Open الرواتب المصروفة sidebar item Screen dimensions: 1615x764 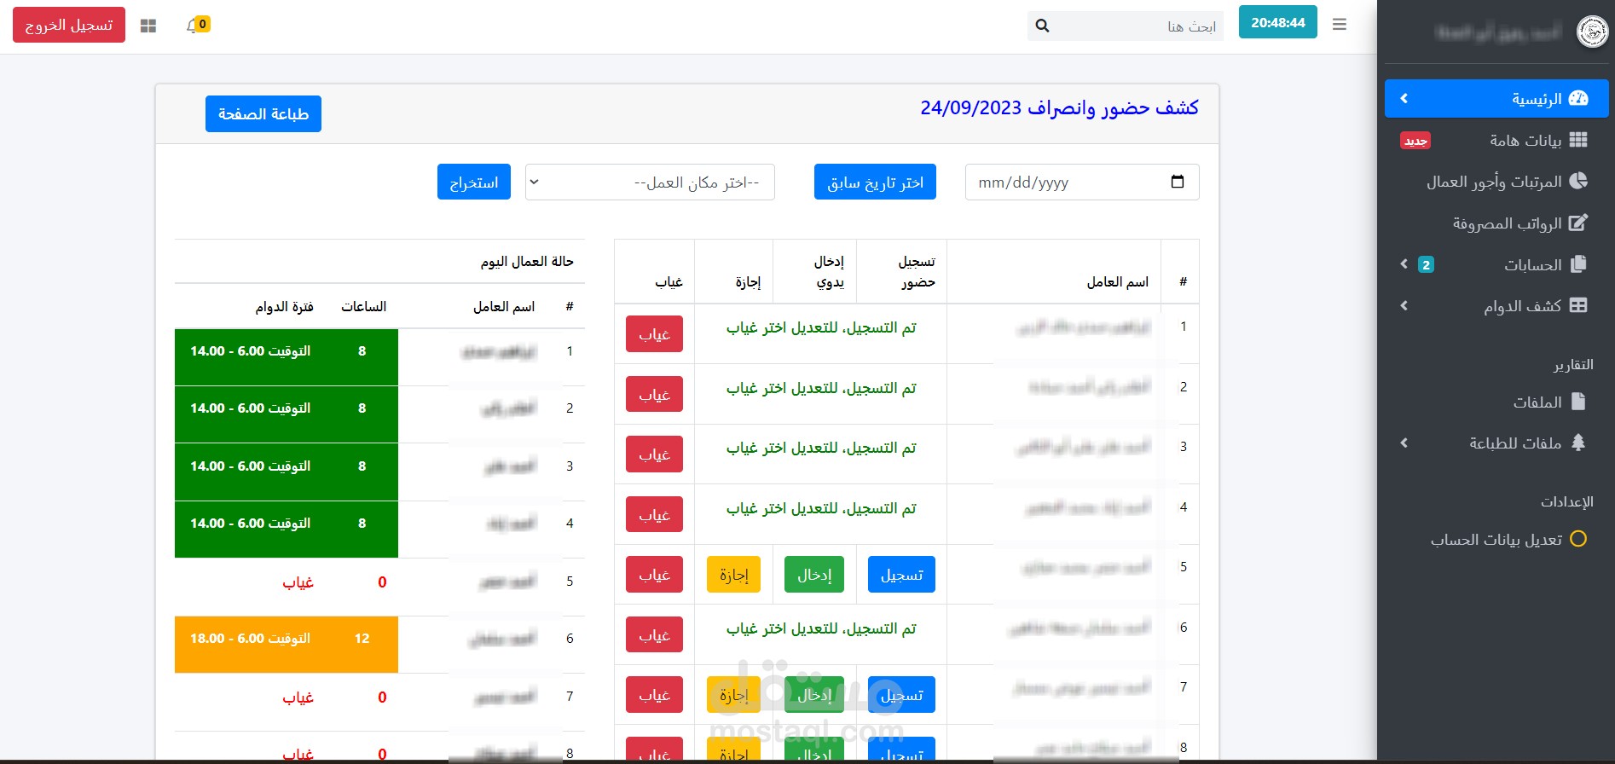1496,223
